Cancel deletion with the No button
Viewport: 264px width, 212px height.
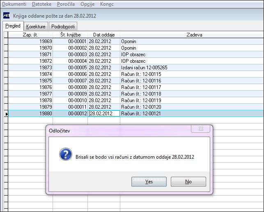click(x=188, y=182)
